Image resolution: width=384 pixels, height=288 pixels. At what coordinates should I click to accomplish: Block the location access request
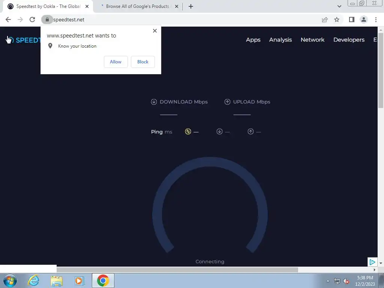[143, 62]
